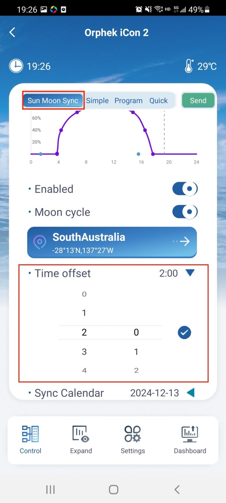
Task: Expand the Sync Calendar date arrow
Action: (191, 392)
